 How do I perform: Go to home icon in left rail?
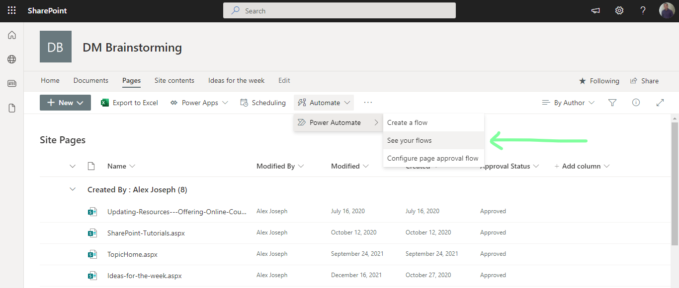tap(11, 35)
